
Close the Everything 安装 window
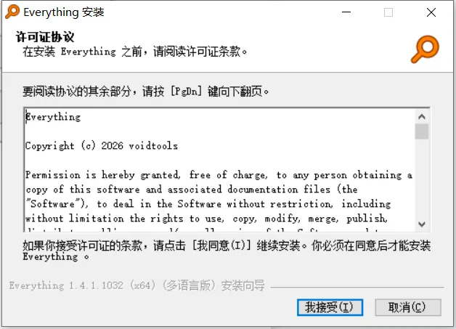(431, 12)
